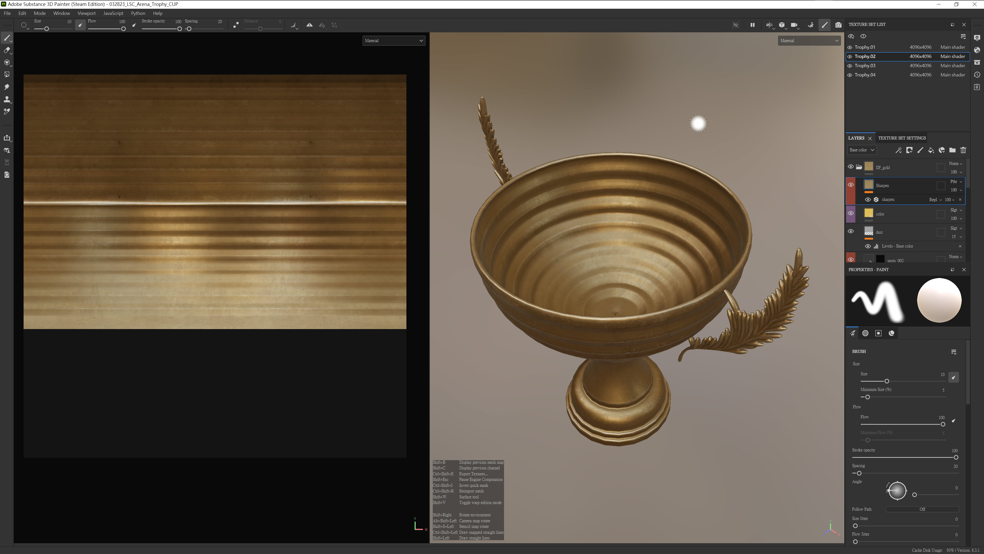Open the 2D view Material dropdown
The height and width of the screenshot is (554, 984).
pyautogui.click(x=393, y=41)
